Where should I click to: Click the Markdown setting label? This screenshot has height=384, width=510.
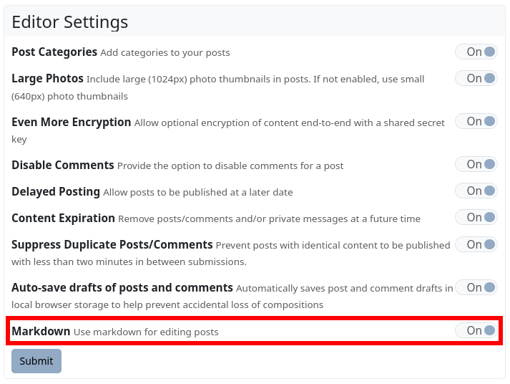click(41, 332)
